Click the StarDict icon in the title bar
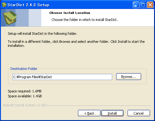155x121 pixels. [4, 5]
